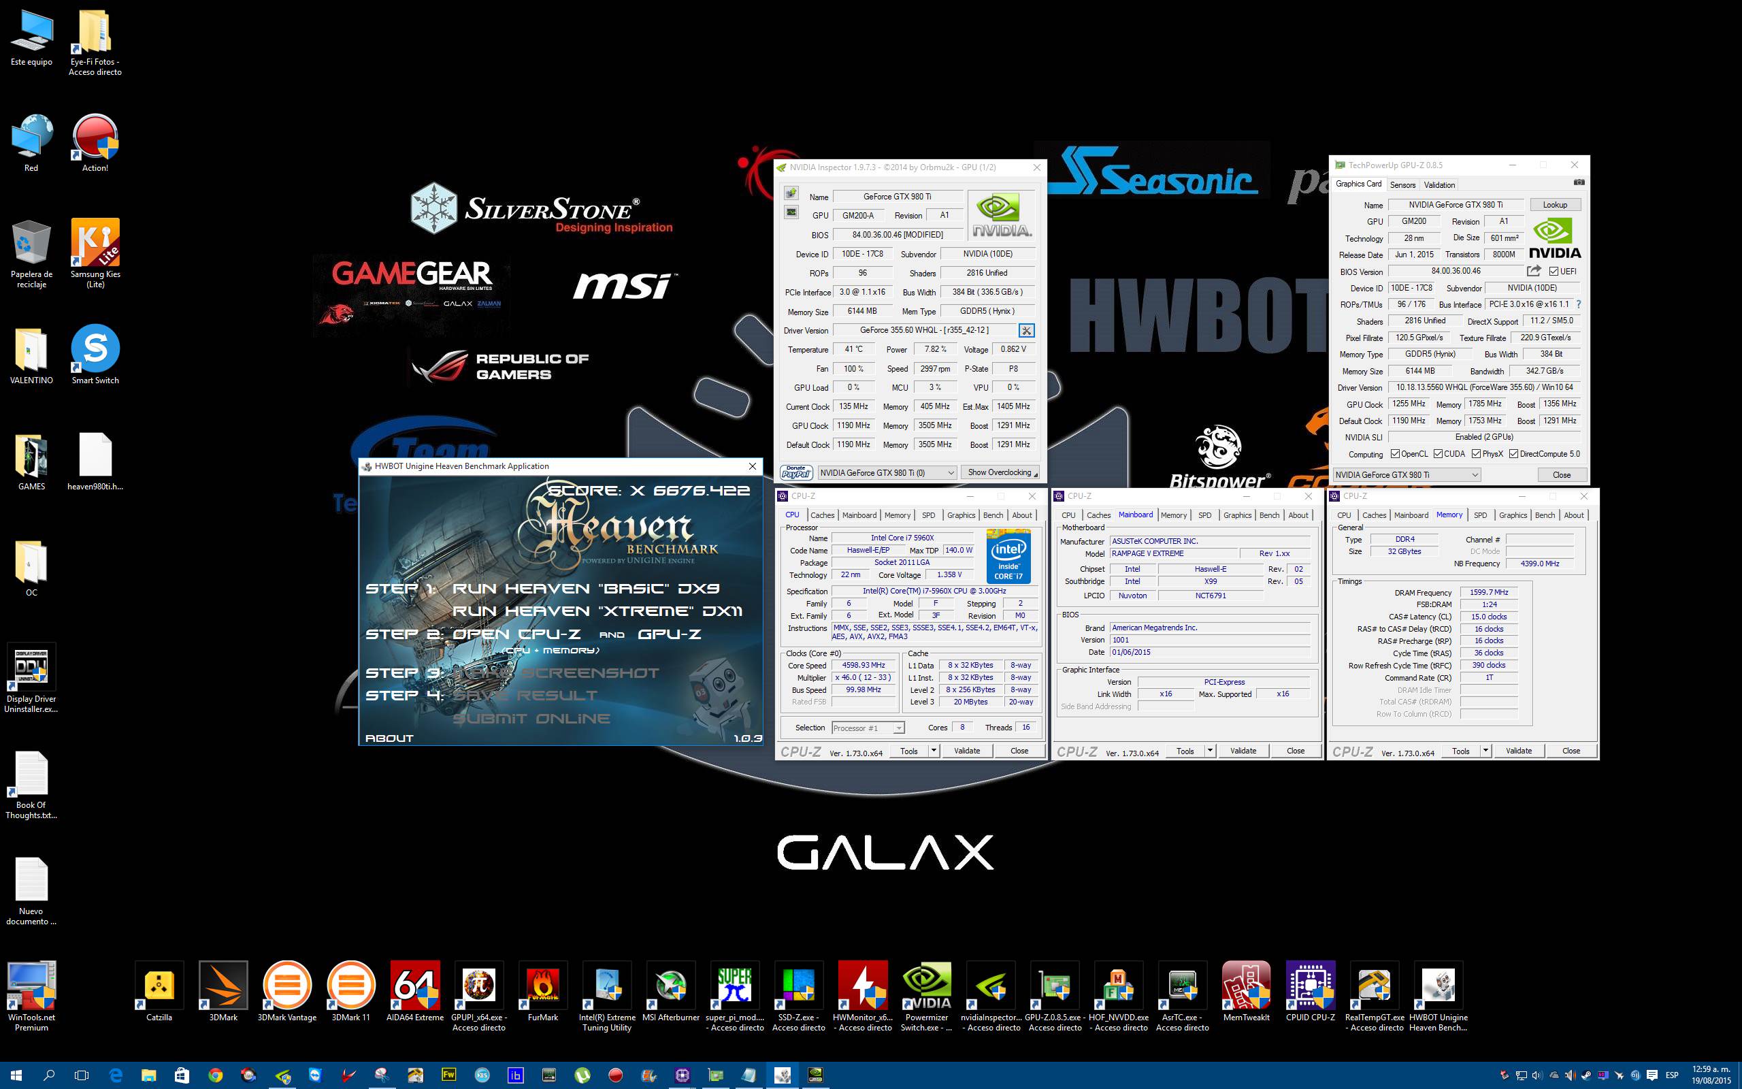Click Validate in CPU-Z CPU window
The image size is (1742, 1089).
pyautogui.click(x=967, y=751)
